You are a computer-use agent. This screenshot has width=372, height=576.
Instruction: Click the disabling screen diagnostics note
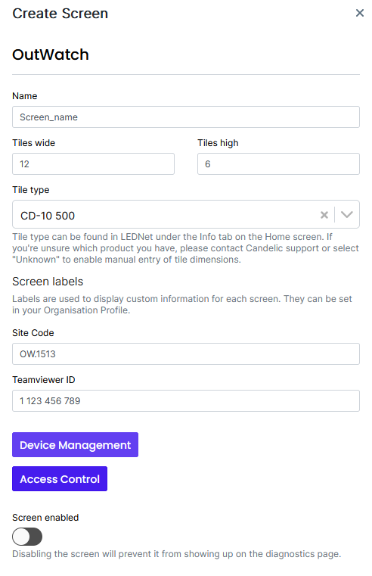click(176, 554)
